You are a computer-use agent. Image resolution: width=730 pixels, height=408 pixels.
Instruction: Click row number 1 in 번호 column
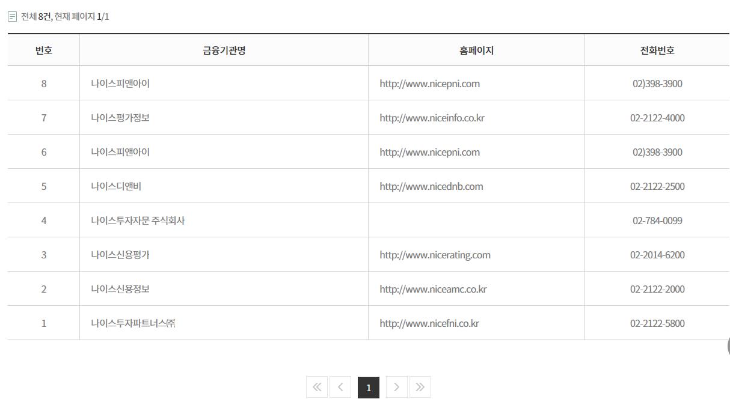(43, 323)
